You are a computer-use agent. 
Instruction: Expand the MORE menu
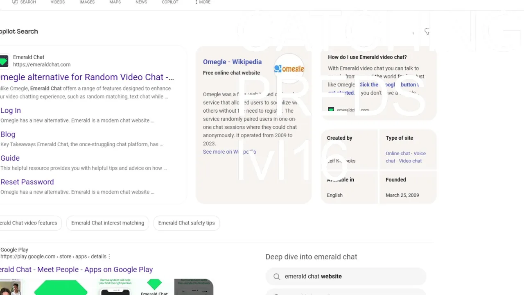coord(202,2)
